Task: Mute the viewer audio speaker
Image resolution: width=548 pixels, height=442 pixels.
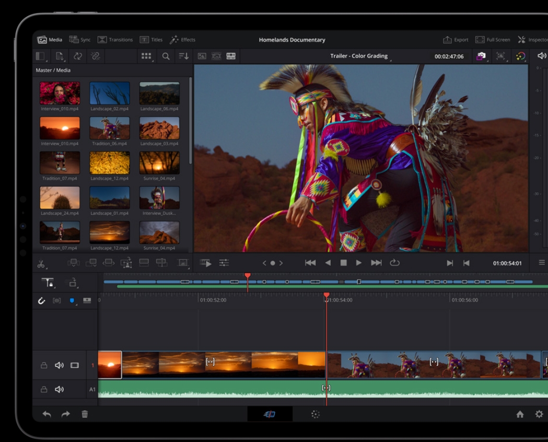Action: 542,56
